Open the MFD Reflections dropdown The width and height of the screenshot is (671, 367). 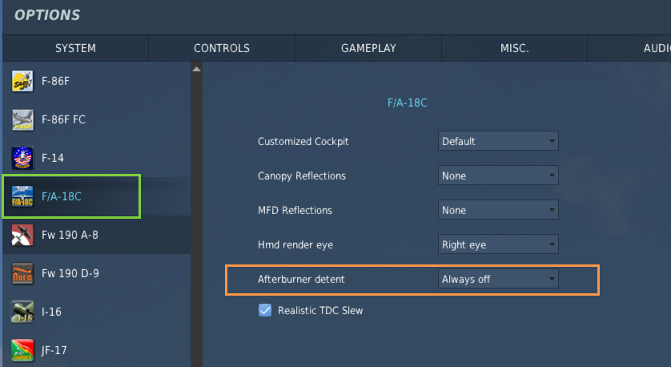(x=498, y=210)
